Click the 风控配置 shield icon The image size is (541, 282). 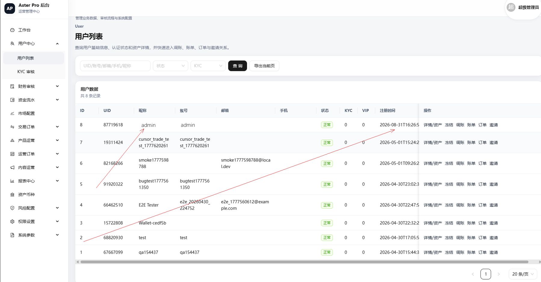coord(12,208)
